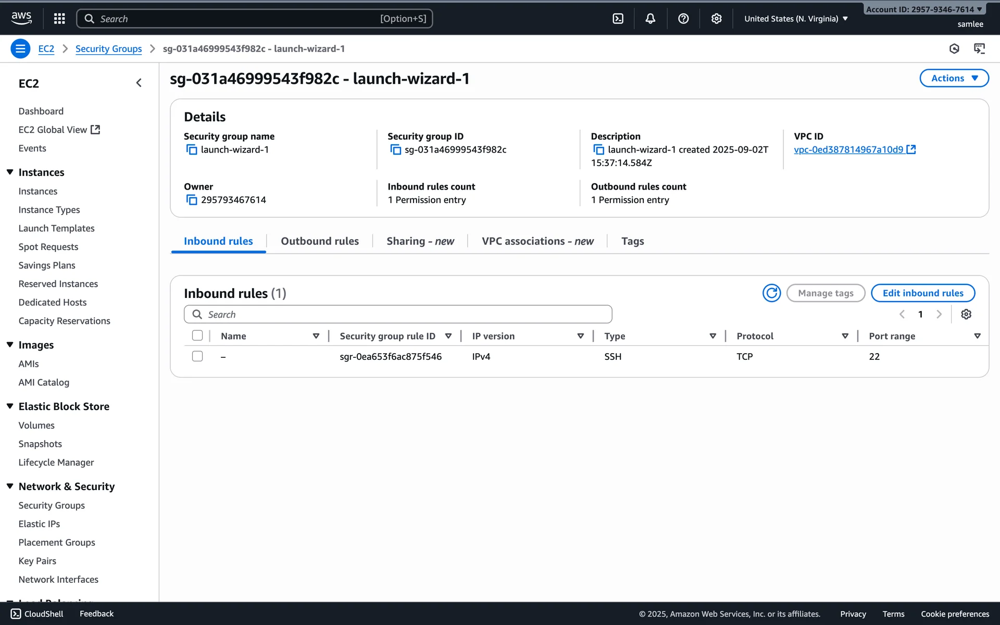The height and width of the screenshot is (625, 1000).
Task: Switch to the Outbound rules tab
Action: click(x=320, y=241)
